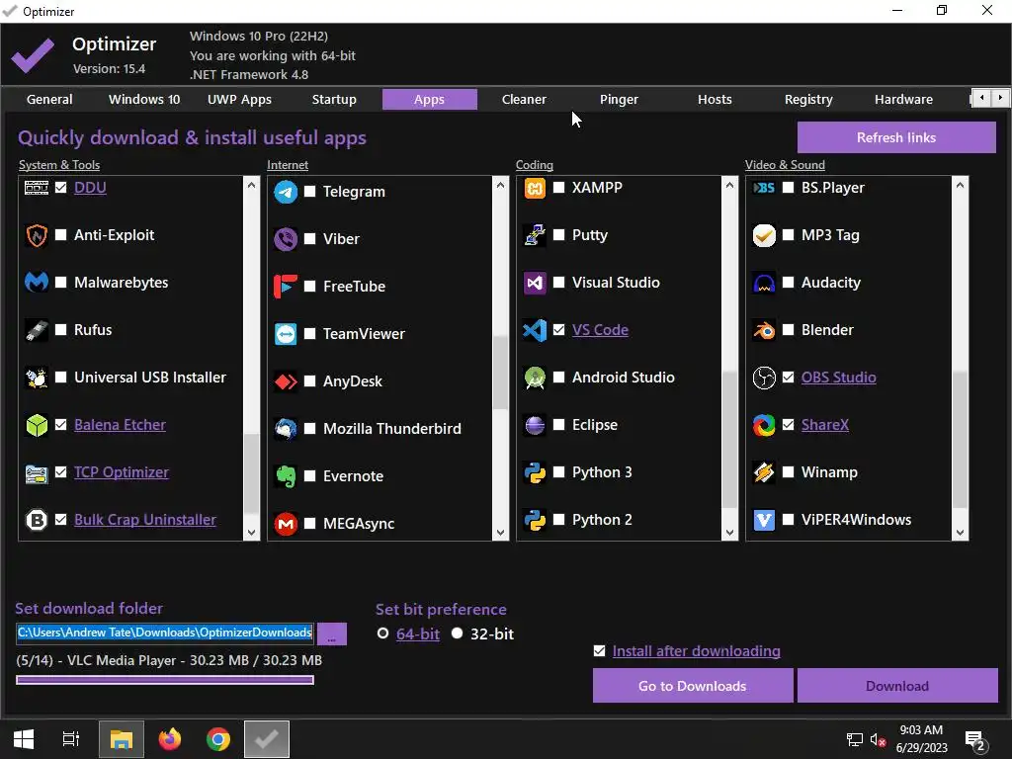Open Firefox from the taskbar
This screenshot has height=759, width=1012.
170,739
